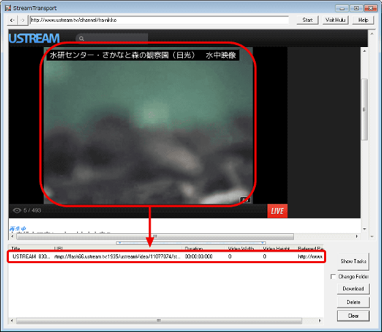The width and height of the screenshot is (382, 332).
Task: Click the outer pane scroll down arrow
Action: tap(372, 237)
